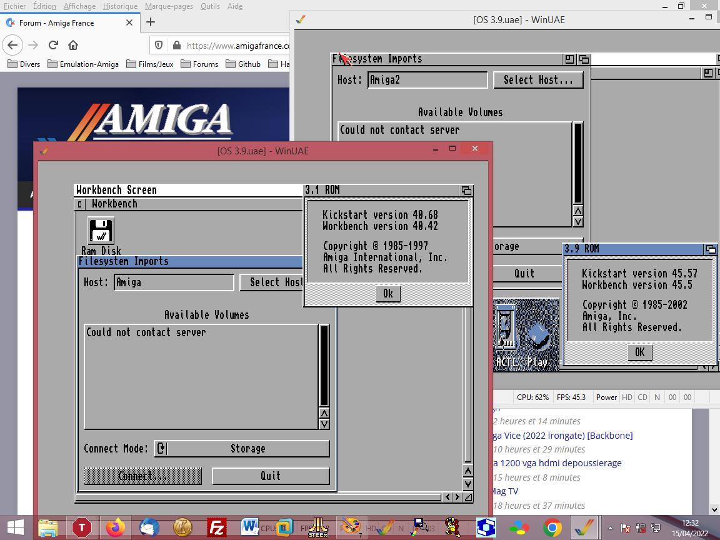Click volumes list up arrow in Amiga2 window
720x540 pixels.
[578, 211]
